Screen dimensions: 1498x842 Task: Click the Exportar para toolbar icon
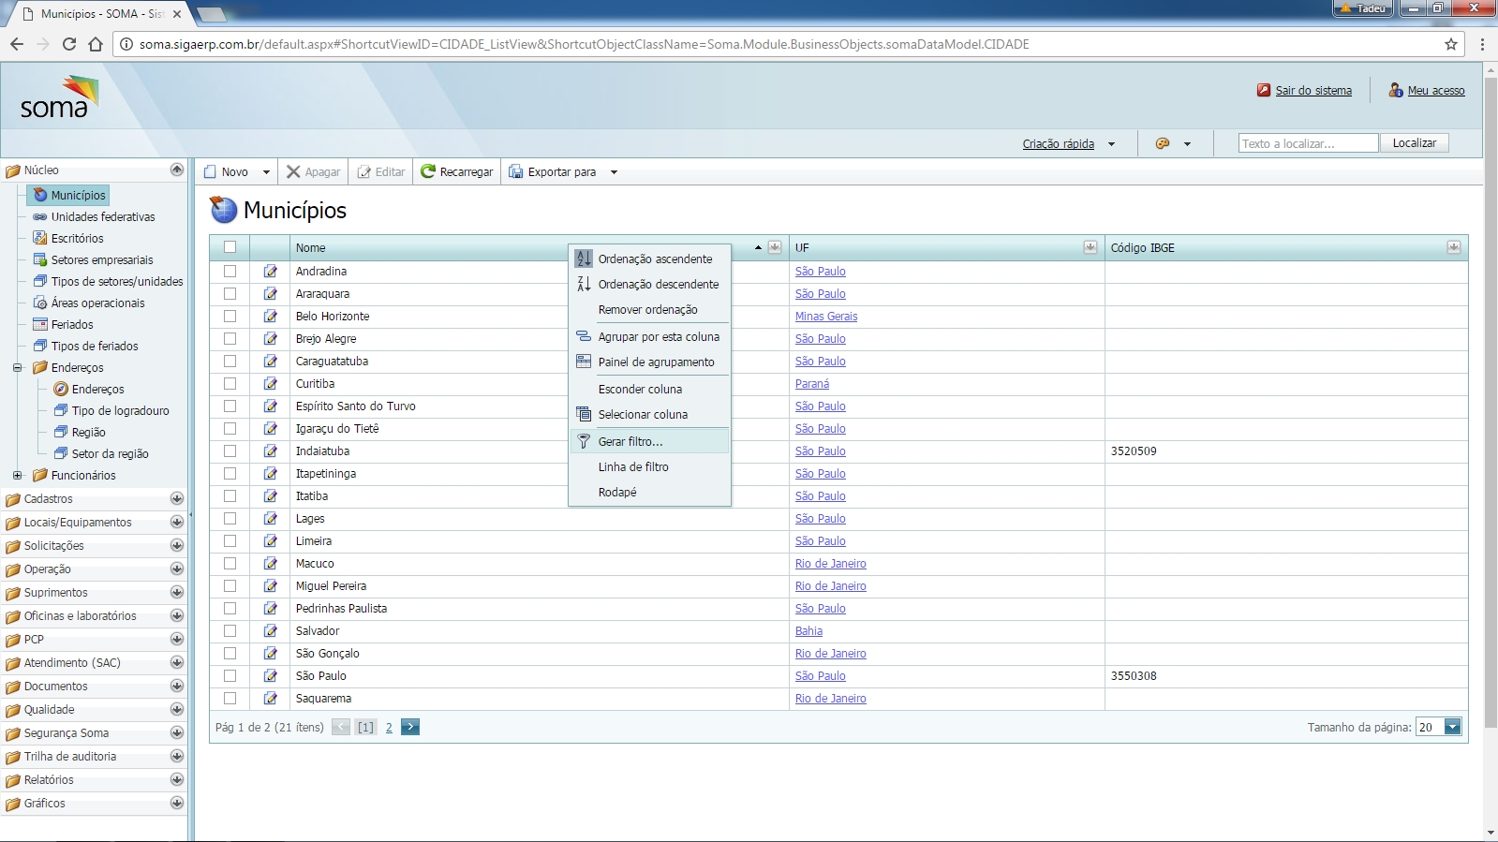coord(515,171)
